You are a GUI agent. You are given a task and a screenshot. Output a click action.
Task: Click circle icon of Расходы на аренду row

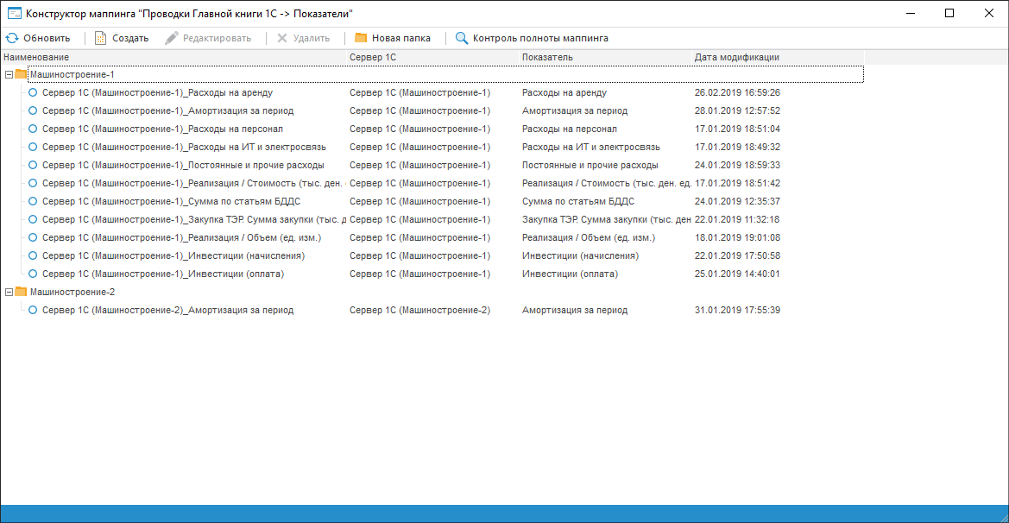tap(33, 92)
